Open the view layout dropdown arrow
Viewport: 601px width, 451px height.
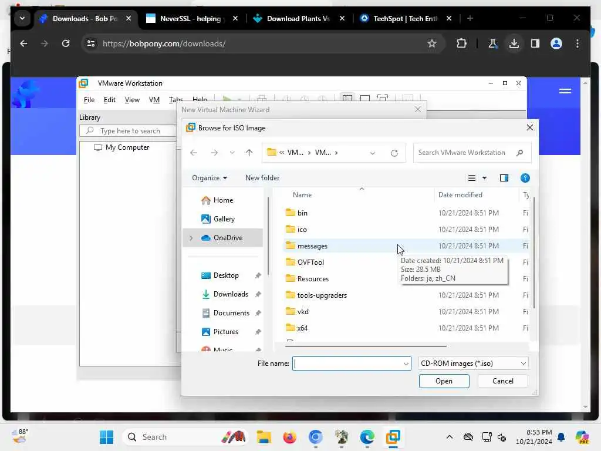pos(484,178)
